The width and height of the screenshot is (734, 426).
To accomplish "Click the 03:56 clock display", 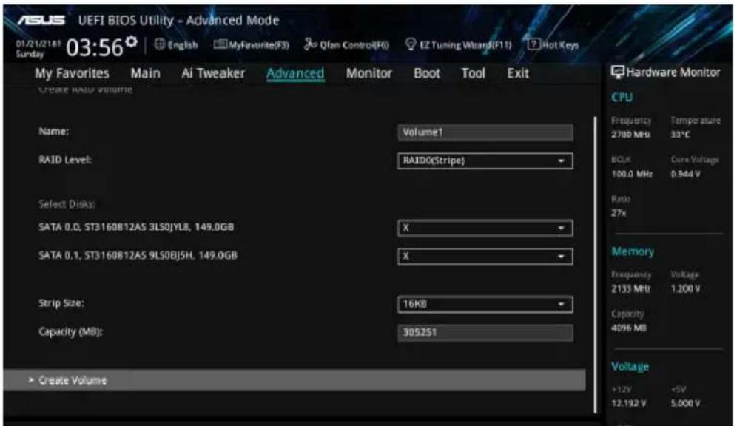I will (x=95, y=47).
